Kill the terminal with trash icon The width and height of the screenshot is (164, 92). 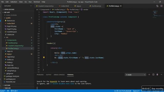point(157,75)
